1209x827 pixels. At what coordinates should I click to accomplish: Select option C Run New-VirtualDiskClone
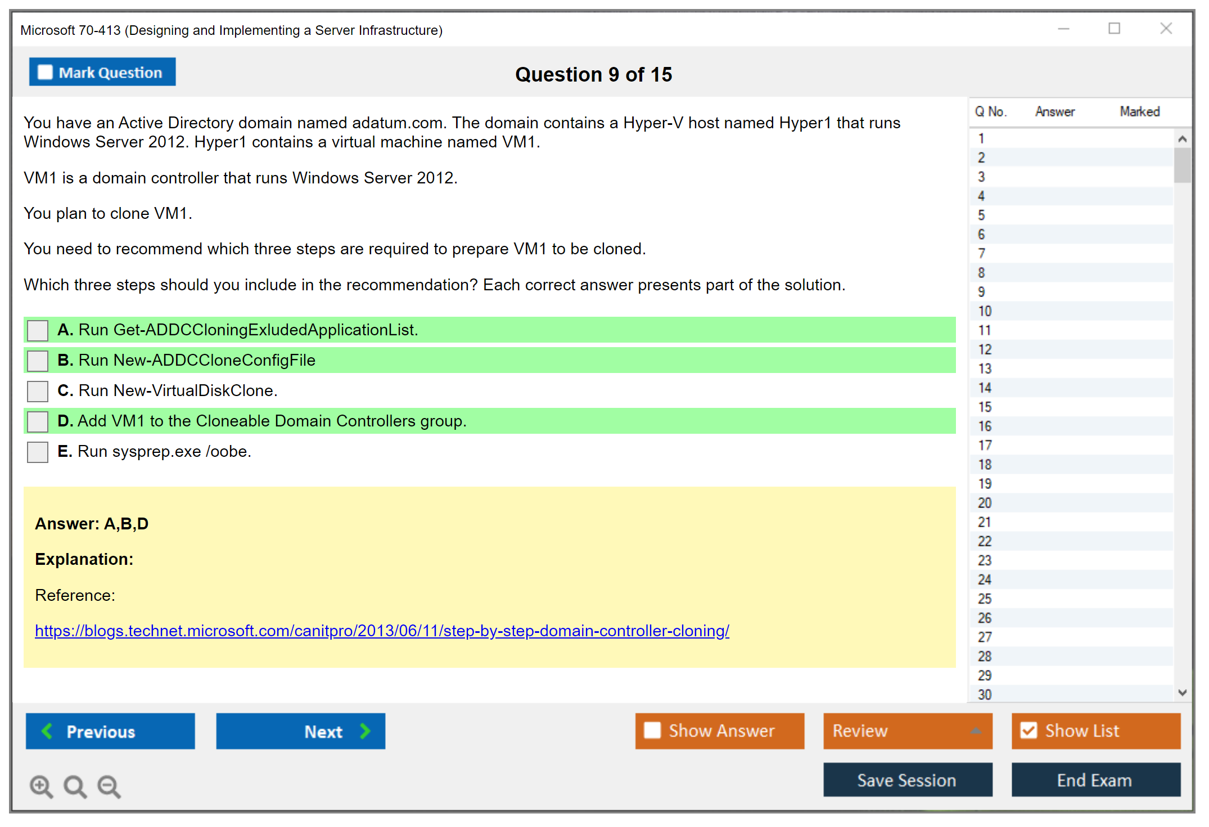pyautogui.click(x=37, y=391)
